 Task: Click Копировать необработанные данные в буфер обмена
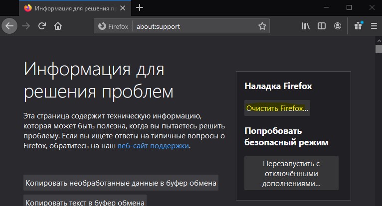pyautogui.click(x=121, y=183)
